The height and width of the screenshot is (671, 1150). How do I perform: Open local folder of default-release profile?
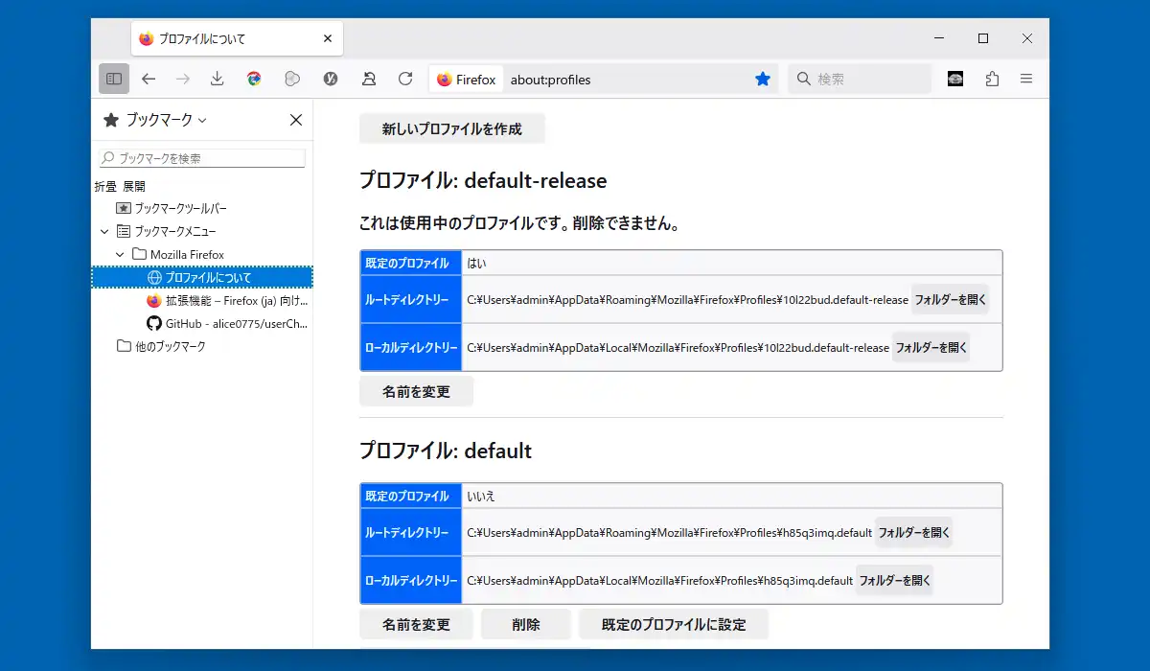[931, 347]
